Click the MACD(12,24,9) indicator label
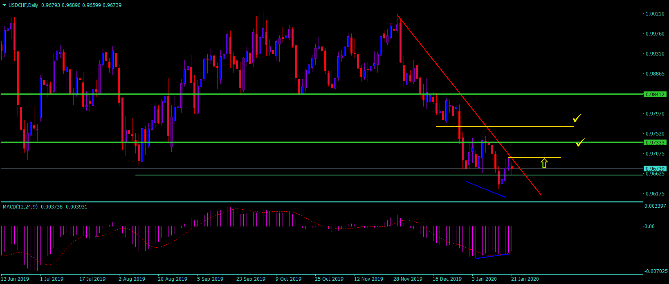Viewport: 669px width, 284px height. (x=20, y=207)
